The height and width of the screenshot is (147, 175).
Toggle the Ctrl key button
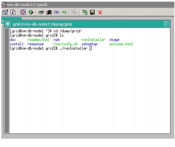(56, 12)
